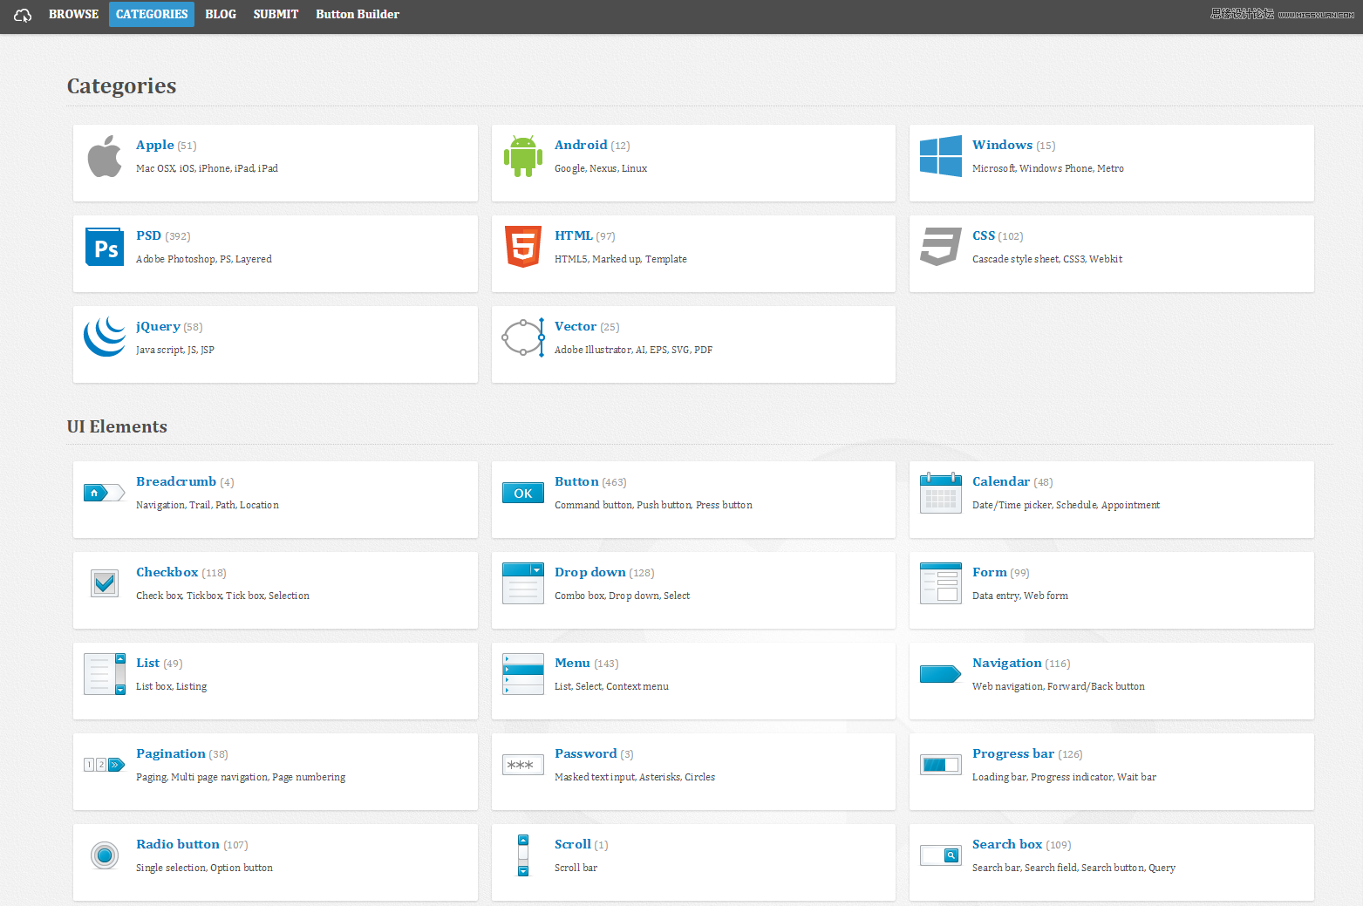Image resolution: width=1363 pixels, height=906 pixels.
Task: Click the Progress bar icon
Action: point(941,765)
